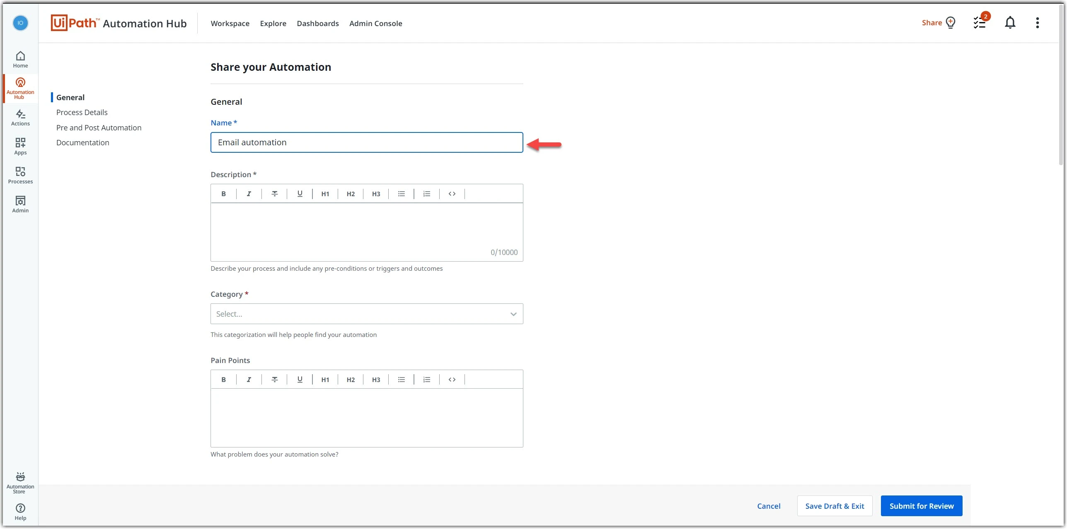Viewport: 1067px width, 529px height.
Task: Toggle strikethrough in Description toolbar
Action: tap(274, 194)
